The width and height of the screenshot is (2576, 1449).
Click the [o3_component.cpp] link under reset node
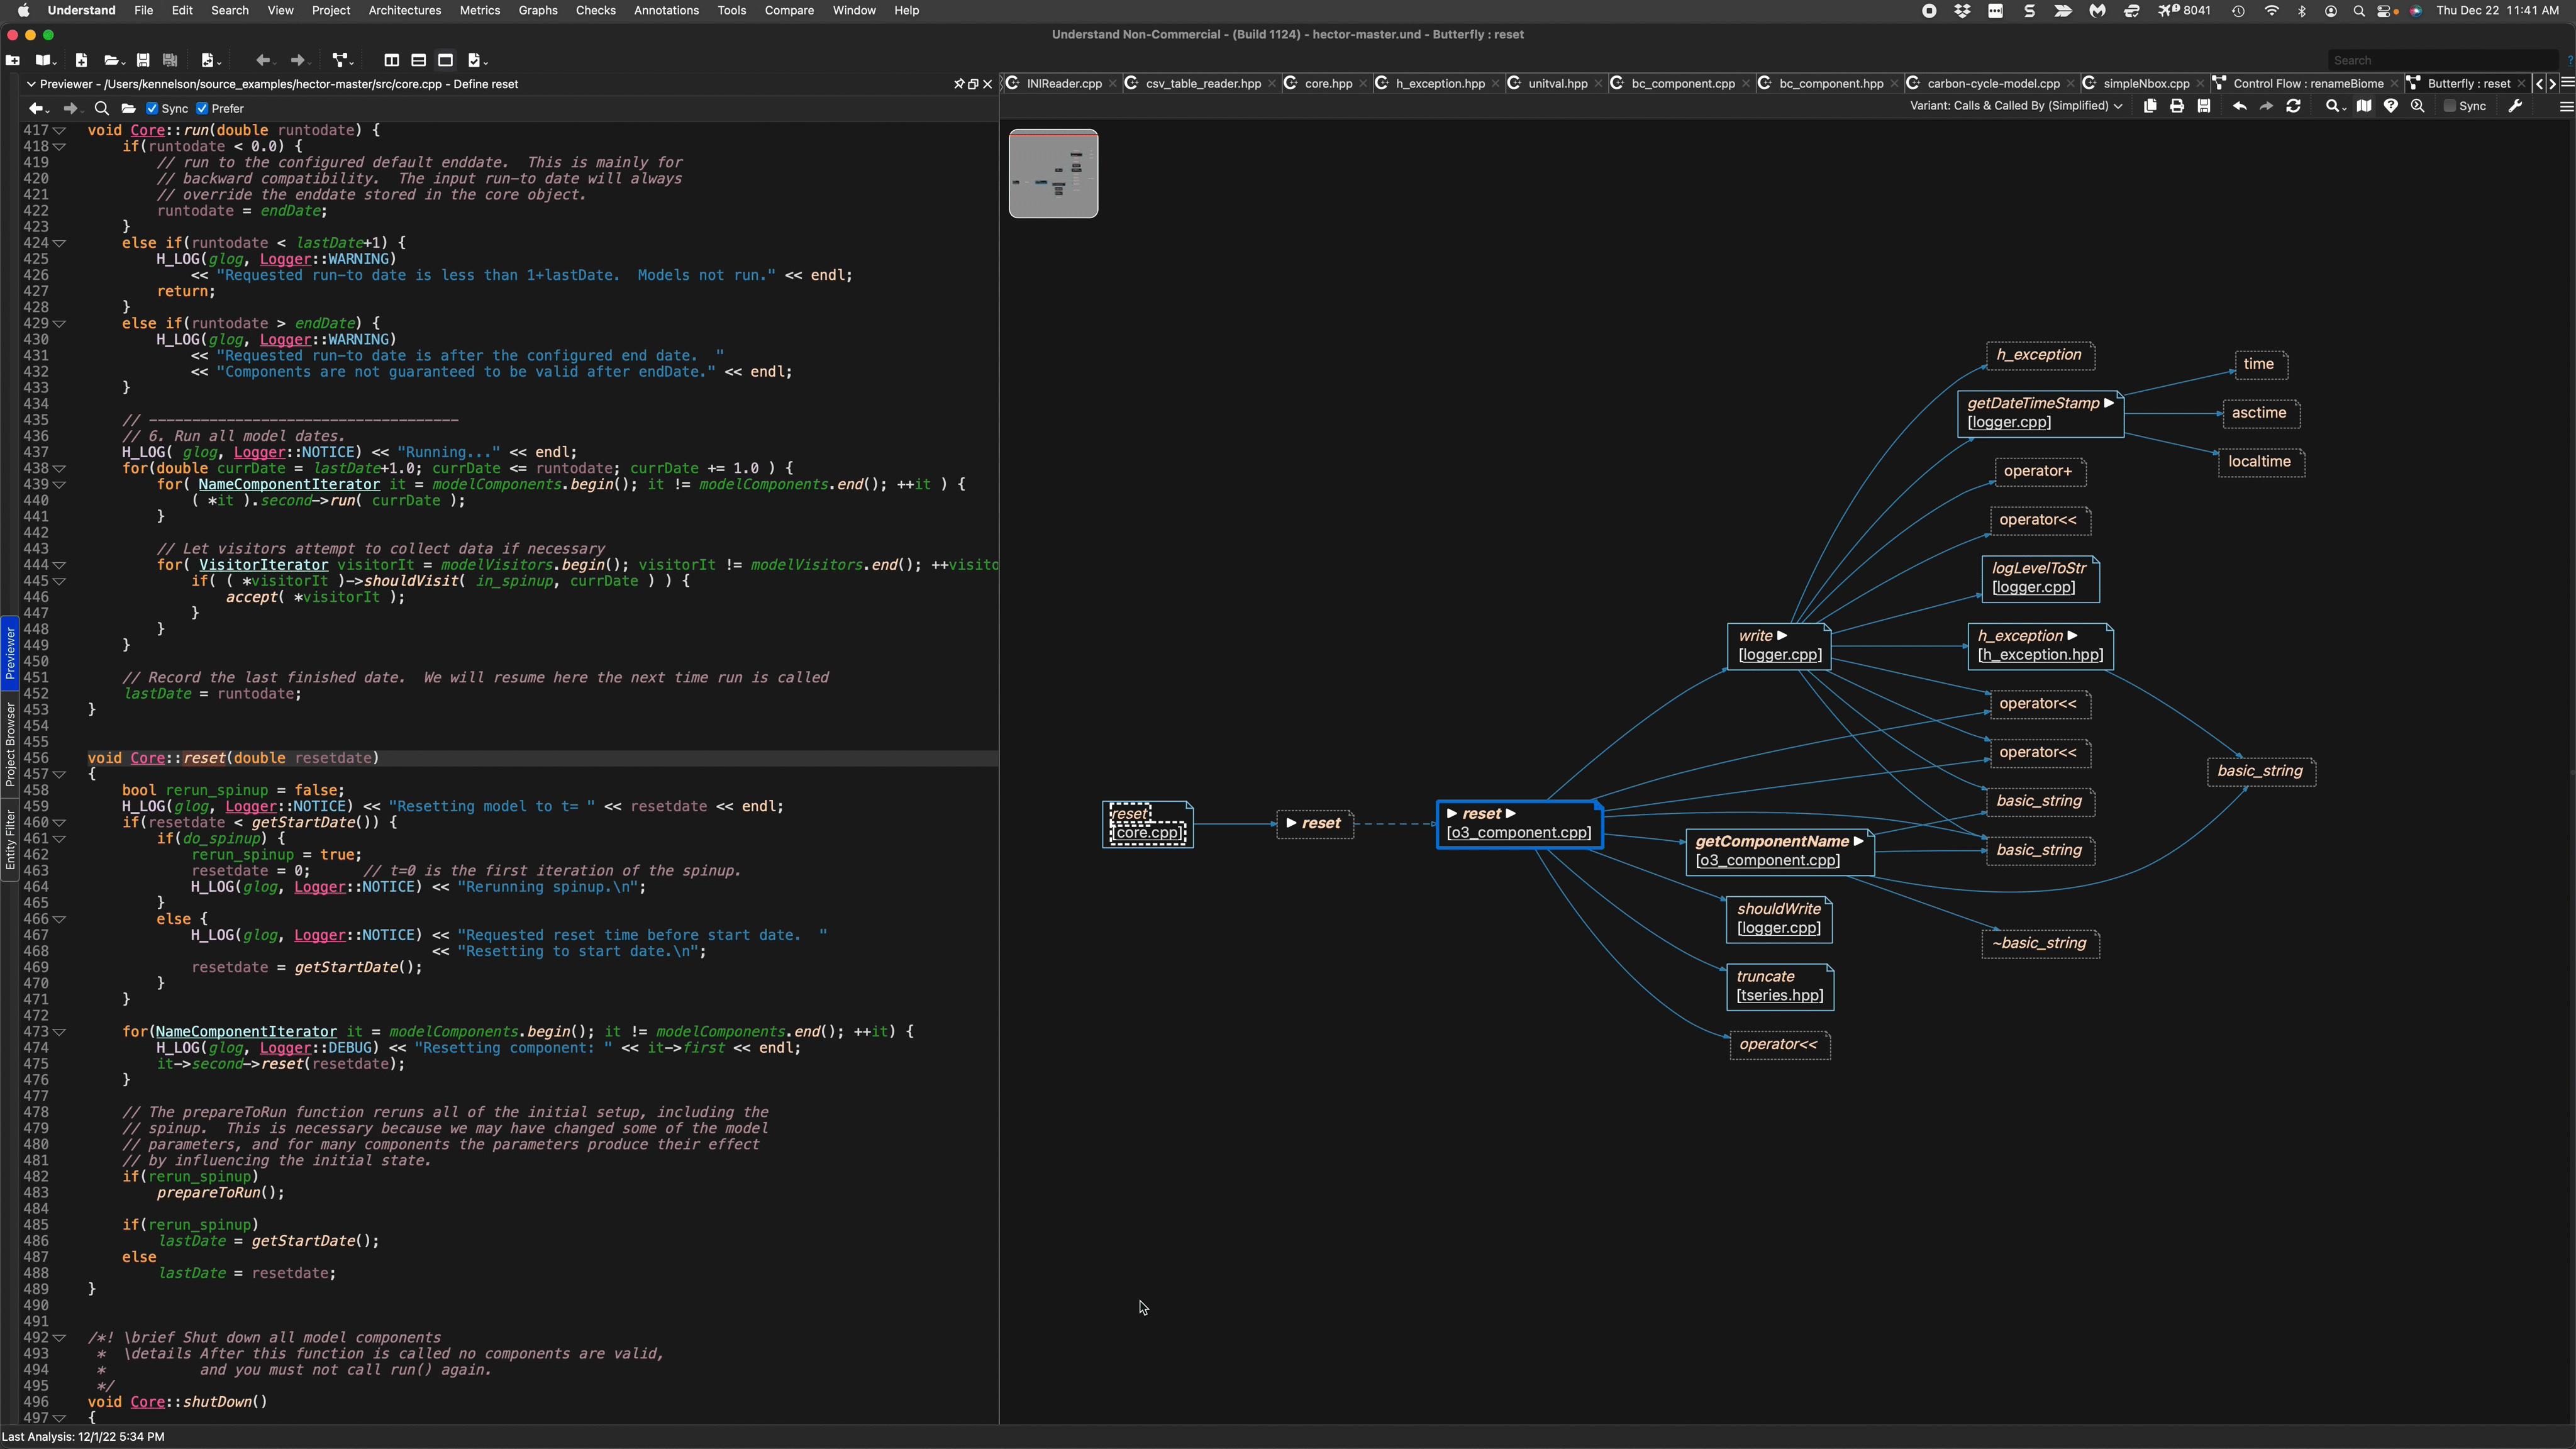(x=1519, y=833)
